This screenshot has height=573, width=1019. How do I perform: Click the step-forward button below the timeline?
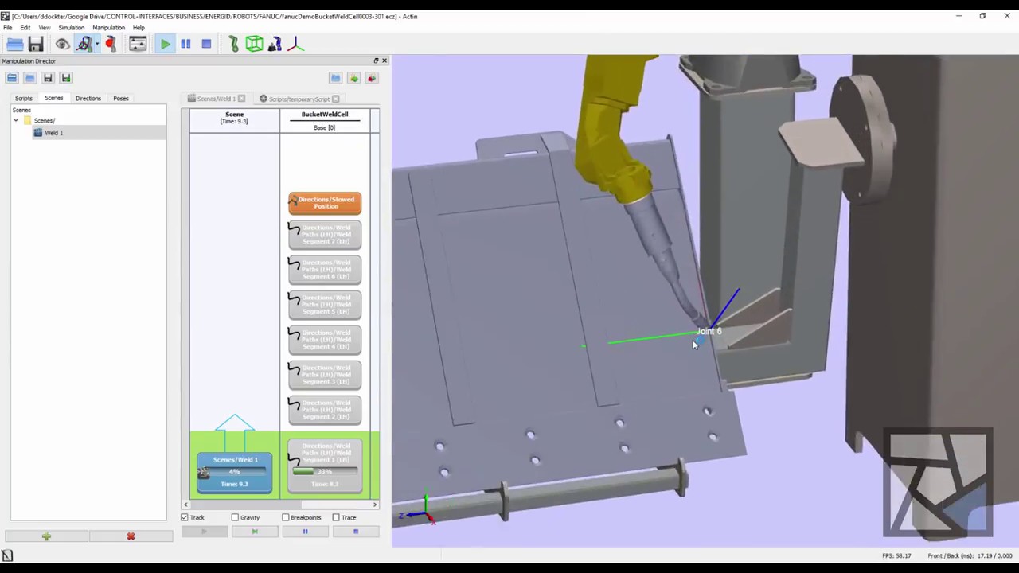tap(254, 532)
